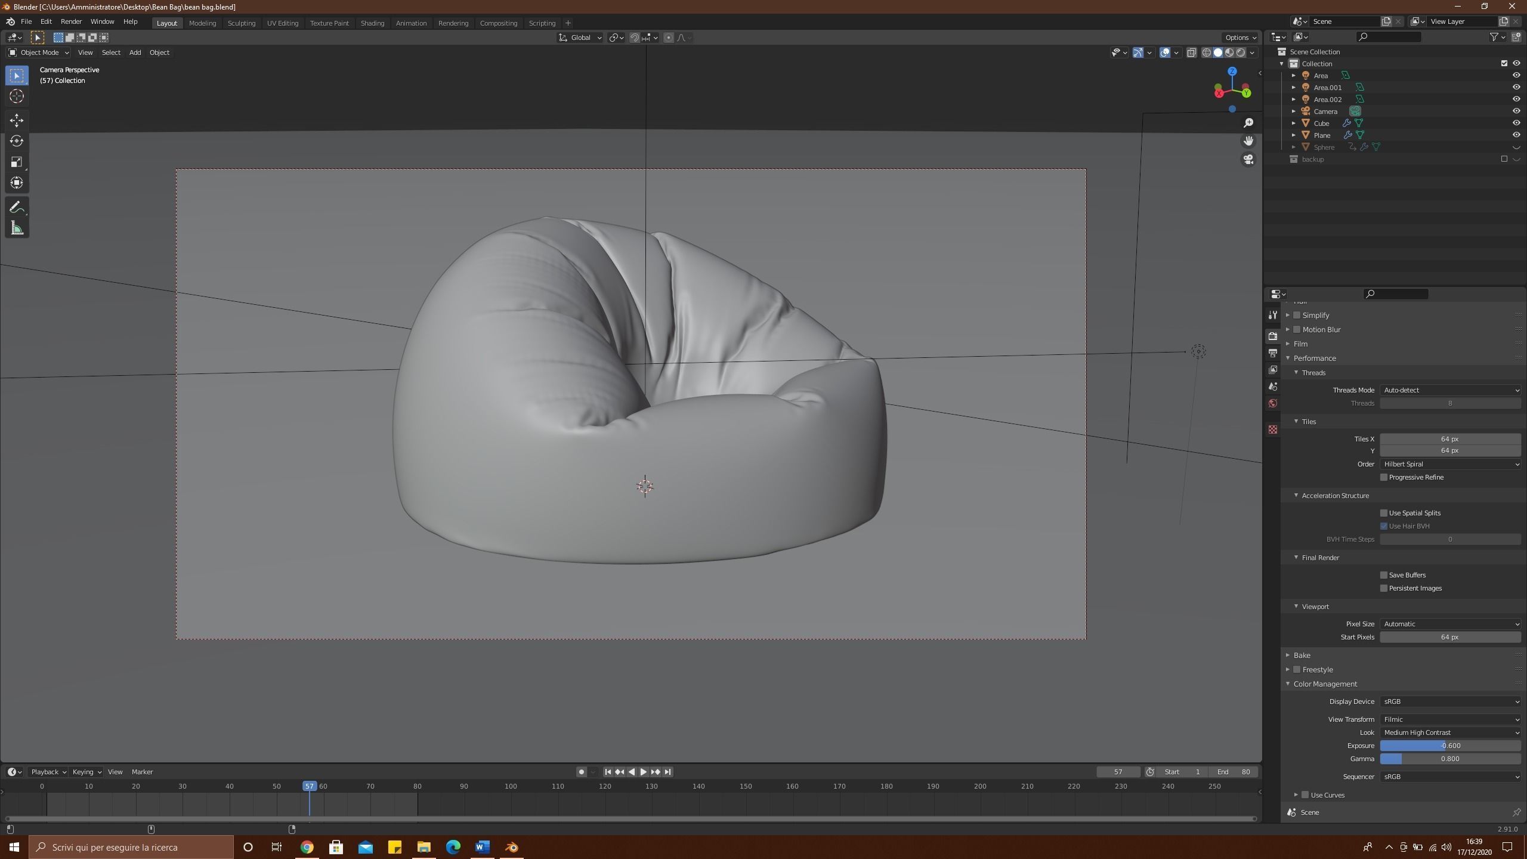Toggle camera view icon in viewport

pos(1248,160)
